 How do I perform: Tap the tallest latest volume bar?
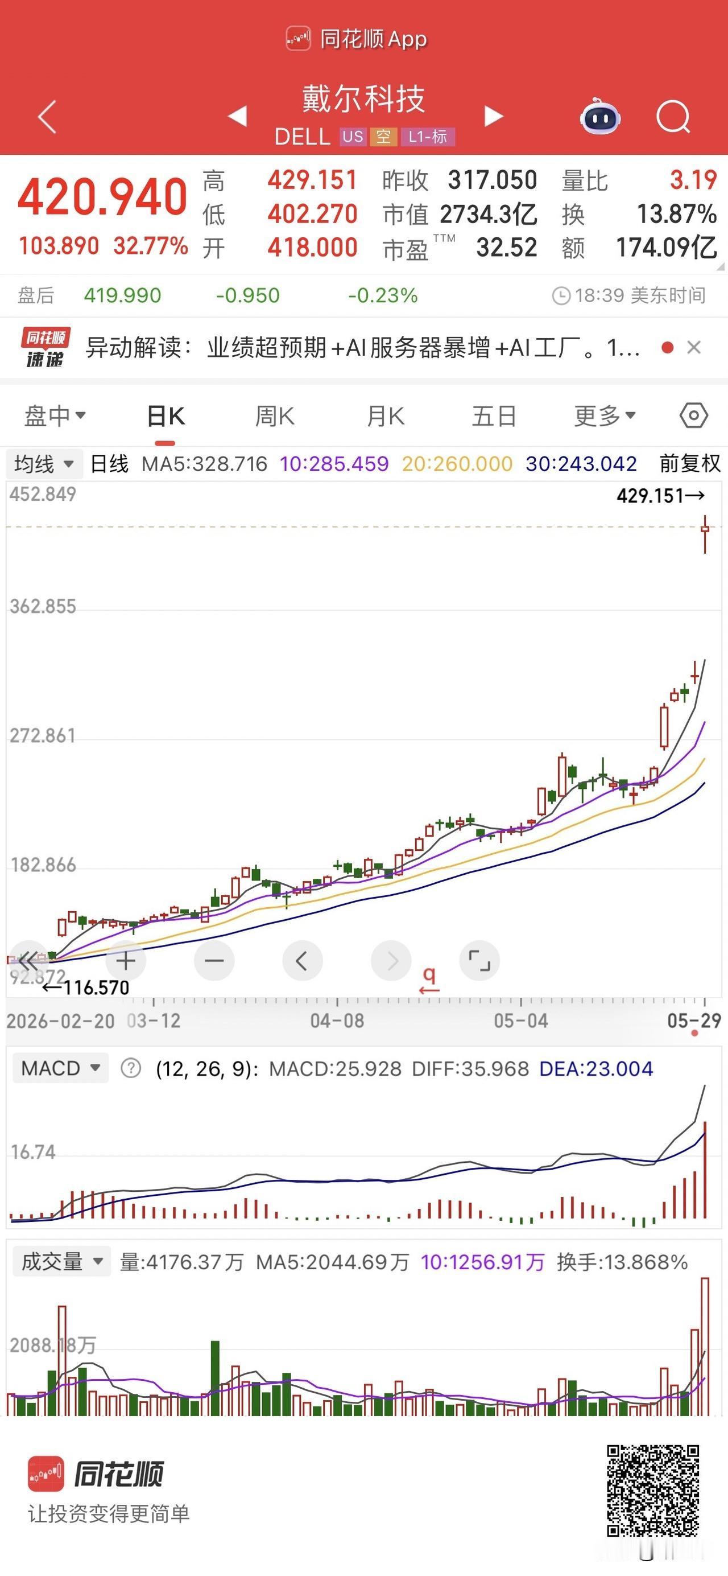705,1347
